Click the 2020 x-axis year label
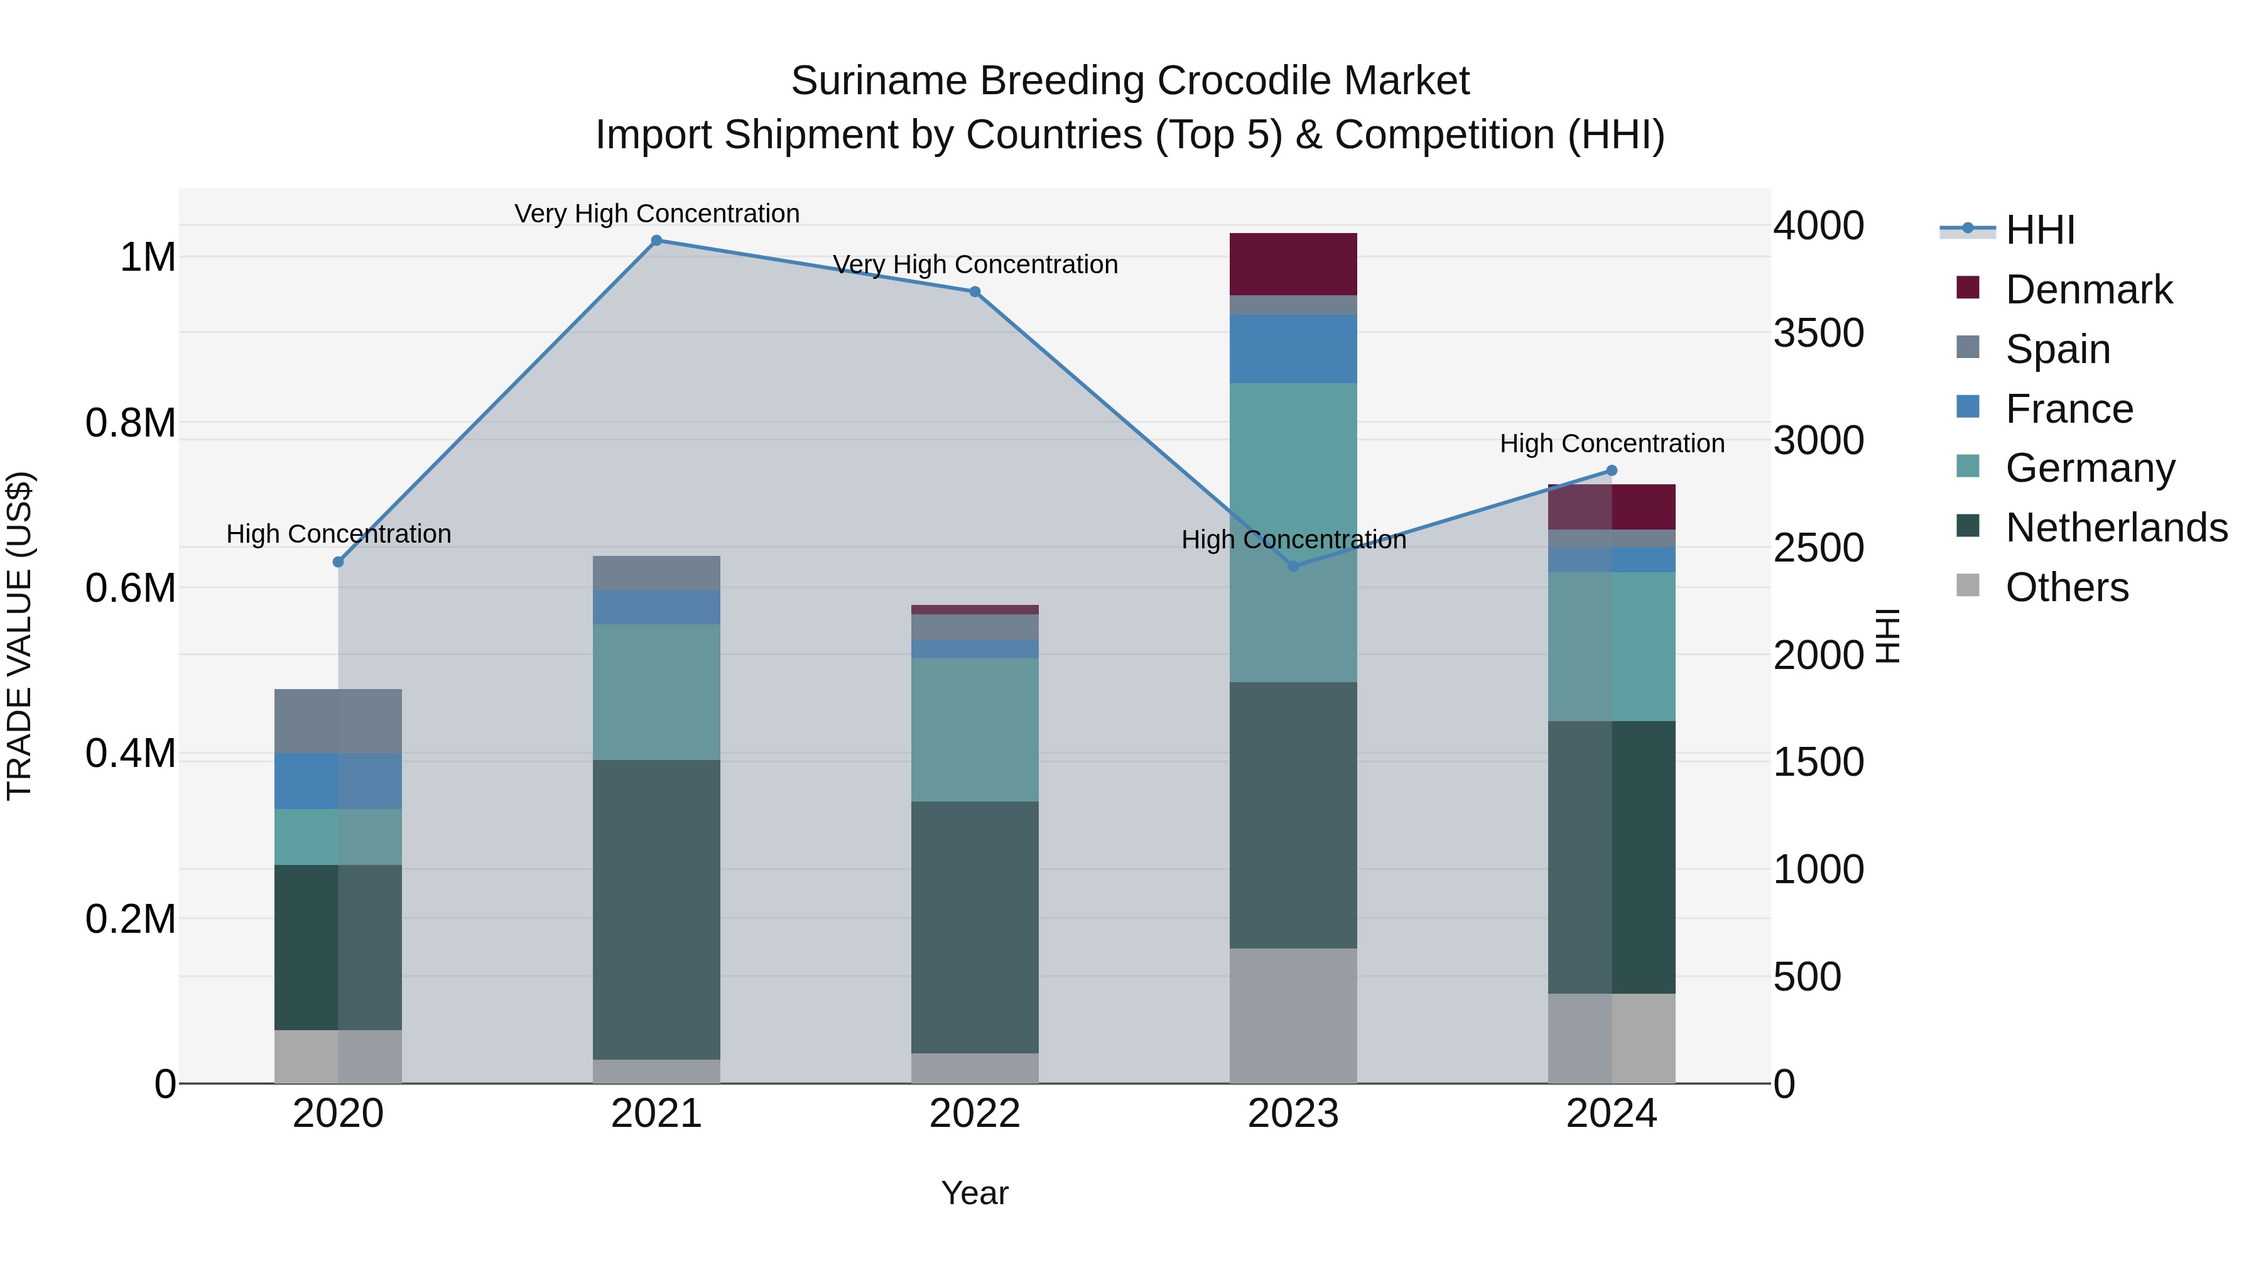The width and height of the screenshot is (2261, 1272). (x=339, y=1114)
